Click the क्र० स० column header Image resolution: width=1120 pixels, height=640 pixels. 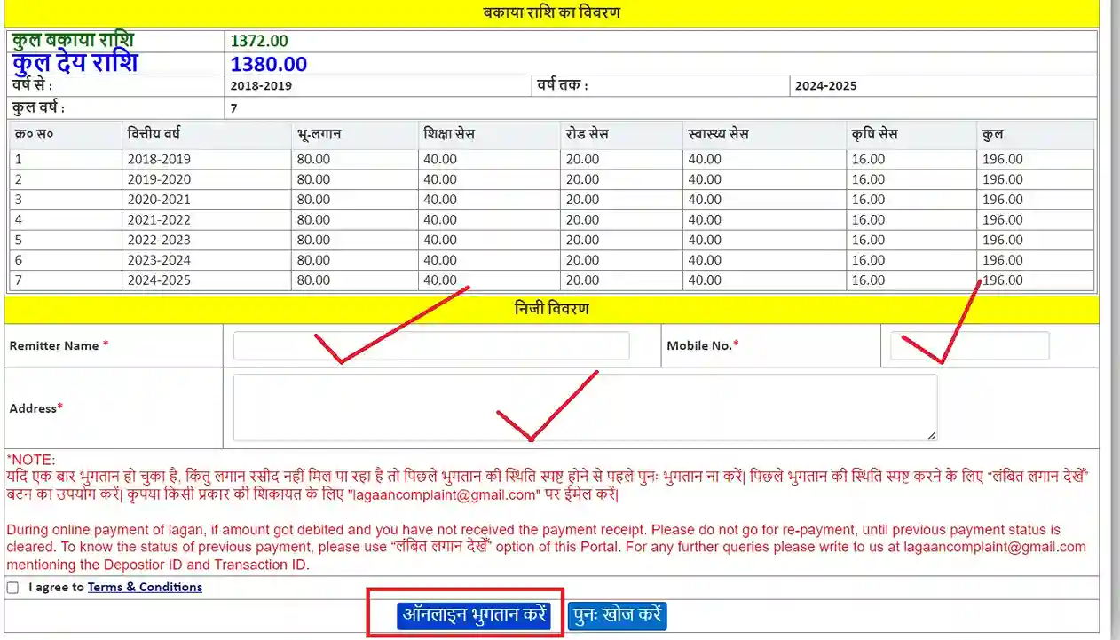34,134
